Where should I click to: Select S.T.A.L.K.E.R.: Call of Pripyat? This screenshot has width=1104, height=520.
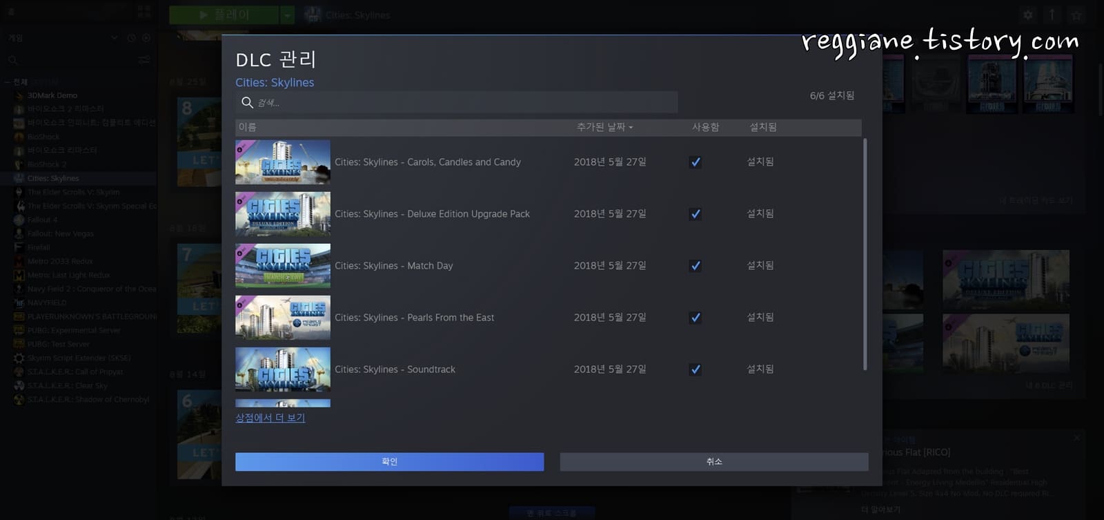pos(75,372)
